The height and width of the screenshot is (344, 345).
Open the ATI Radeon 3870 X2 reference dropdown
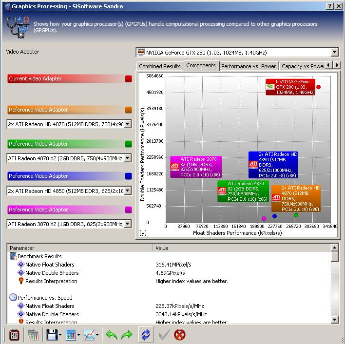click(128, 224)
